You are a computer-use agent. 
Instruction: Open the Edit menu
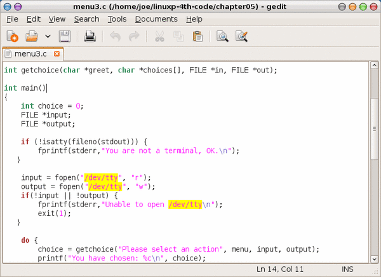34,19
